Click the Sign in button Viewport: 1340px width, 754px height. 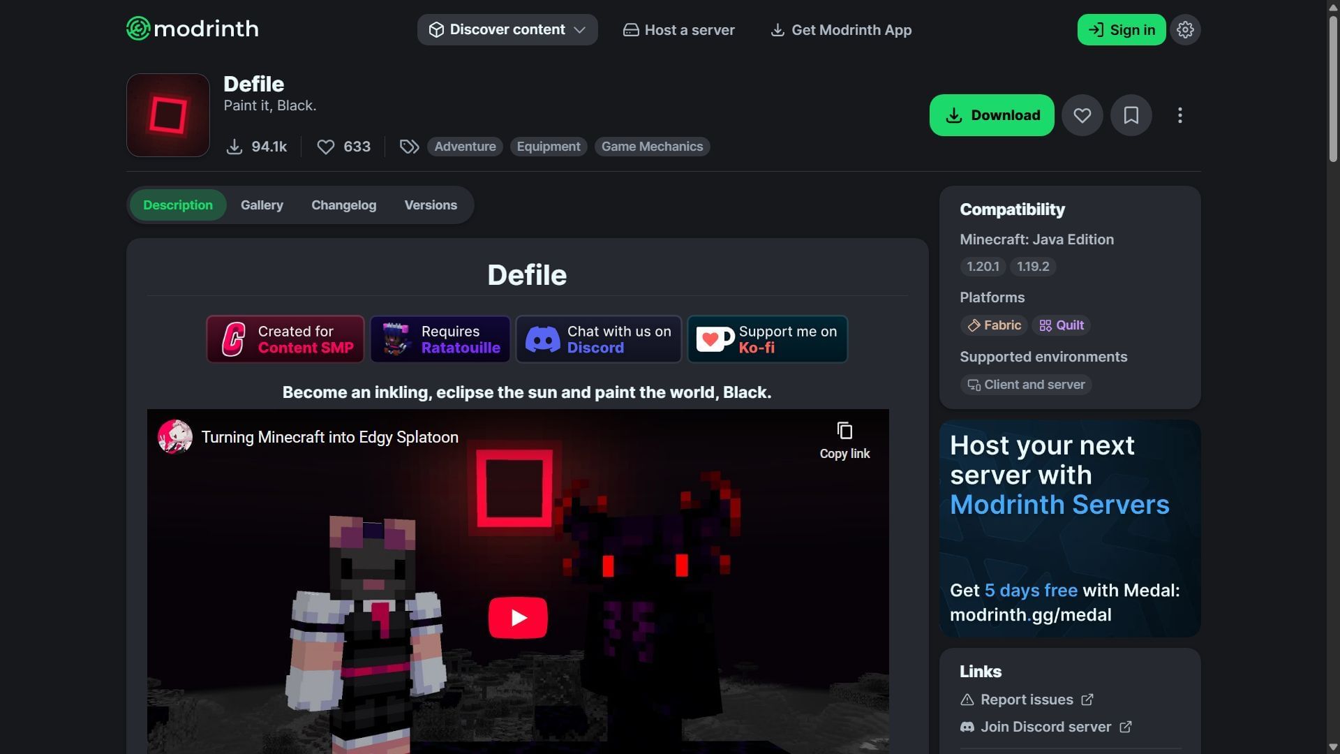click(x=1121, y=30)
